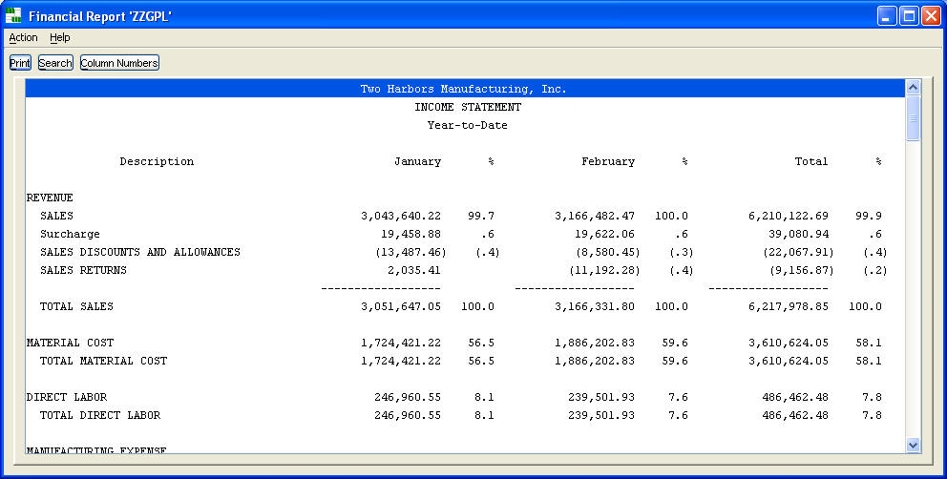The image size is (947, 479).
Task: Click January direct labor percent 8.1 in DIRECT LABOR row
Action: click(x=484, y=397)
